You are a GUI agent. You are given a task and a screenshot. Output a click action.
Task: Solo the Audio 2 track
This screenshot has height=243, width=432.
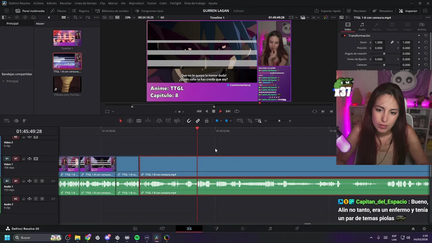pyautogui.click(x=36, y=199)
